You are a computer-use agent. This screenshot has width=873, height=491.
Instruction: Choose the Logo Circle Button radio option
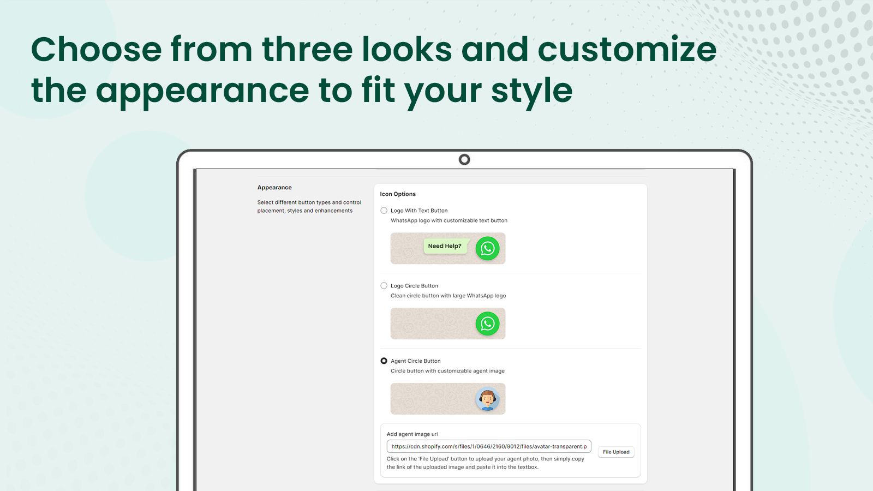coord(384,286)
